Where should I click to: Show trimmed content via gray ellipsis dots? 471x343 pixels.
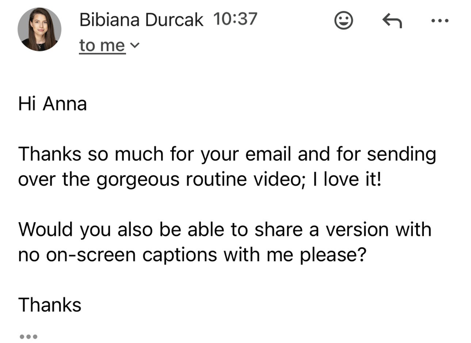(x=28, y=336)
